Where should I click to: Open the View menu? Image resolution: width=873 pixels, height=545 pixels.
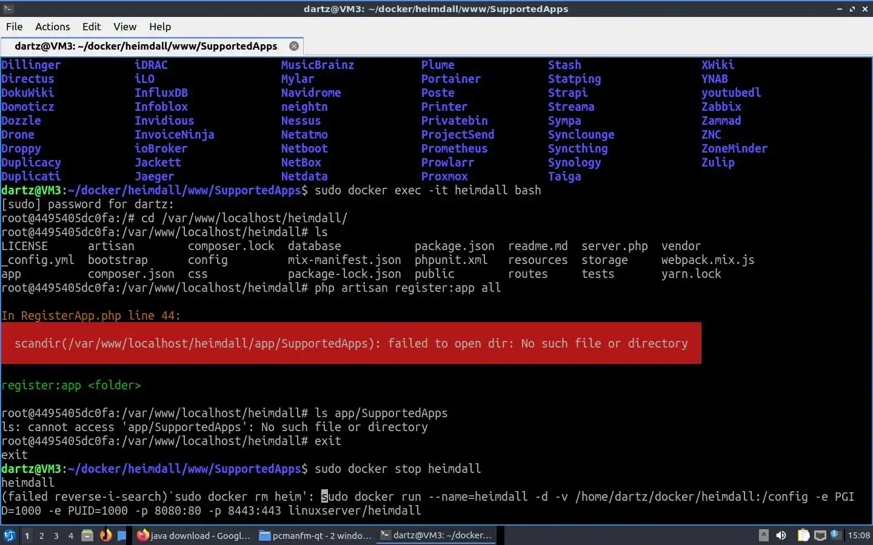[x=125, y=27]
